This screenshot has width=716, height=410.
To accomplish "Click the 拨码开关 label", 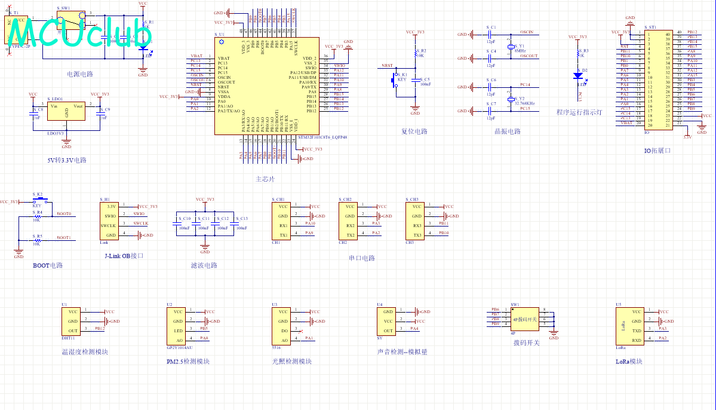I will click(x=527, y=342).
